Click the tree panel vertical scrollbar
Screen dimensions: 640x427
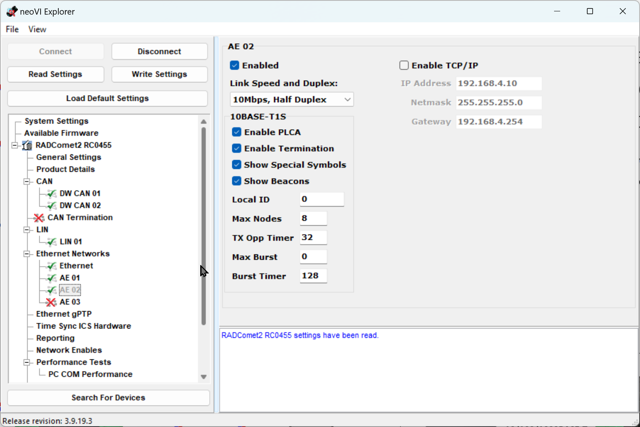point(203,226)
